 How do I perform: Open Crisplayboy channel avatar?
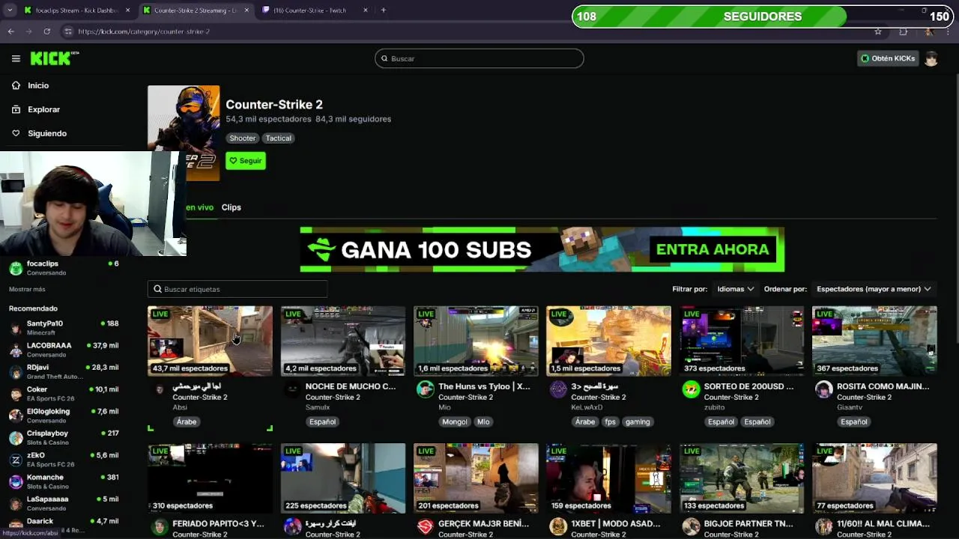click(16, 438)
